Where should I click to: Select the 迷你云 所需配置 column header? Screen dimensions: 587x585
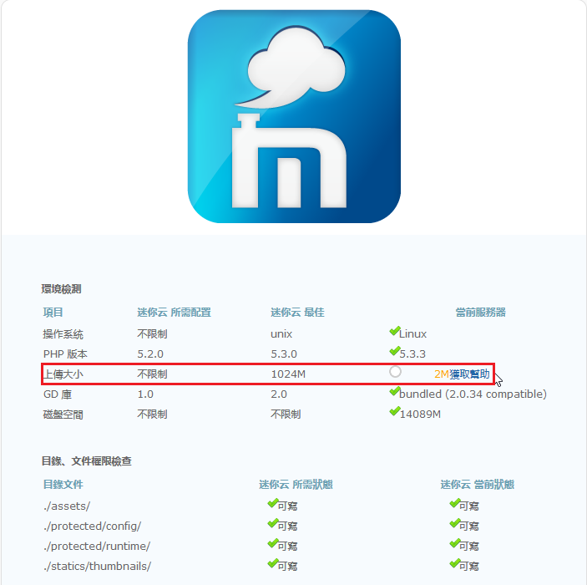click(174, 313)
